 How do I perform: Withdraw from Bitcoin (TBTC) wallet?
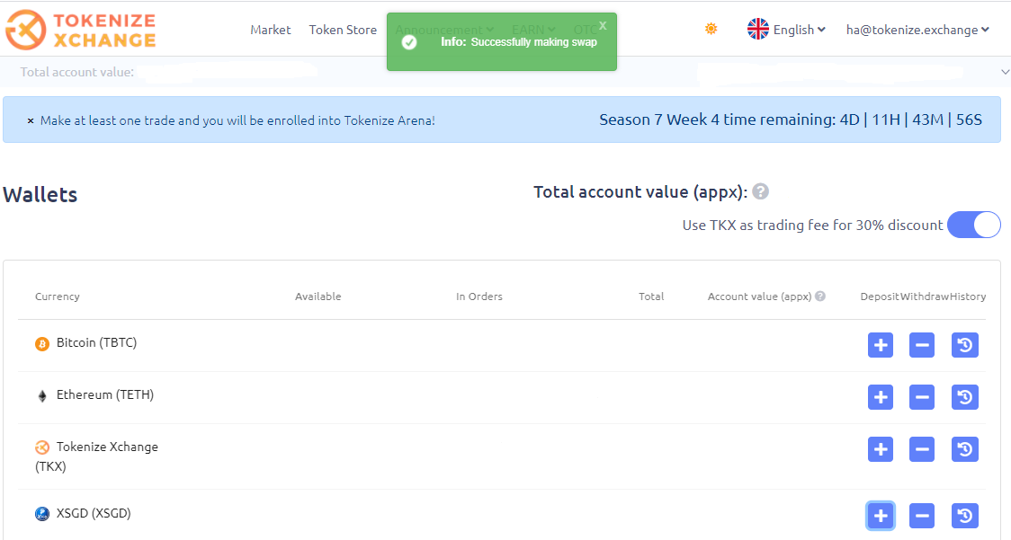click(x=921, y=345)
